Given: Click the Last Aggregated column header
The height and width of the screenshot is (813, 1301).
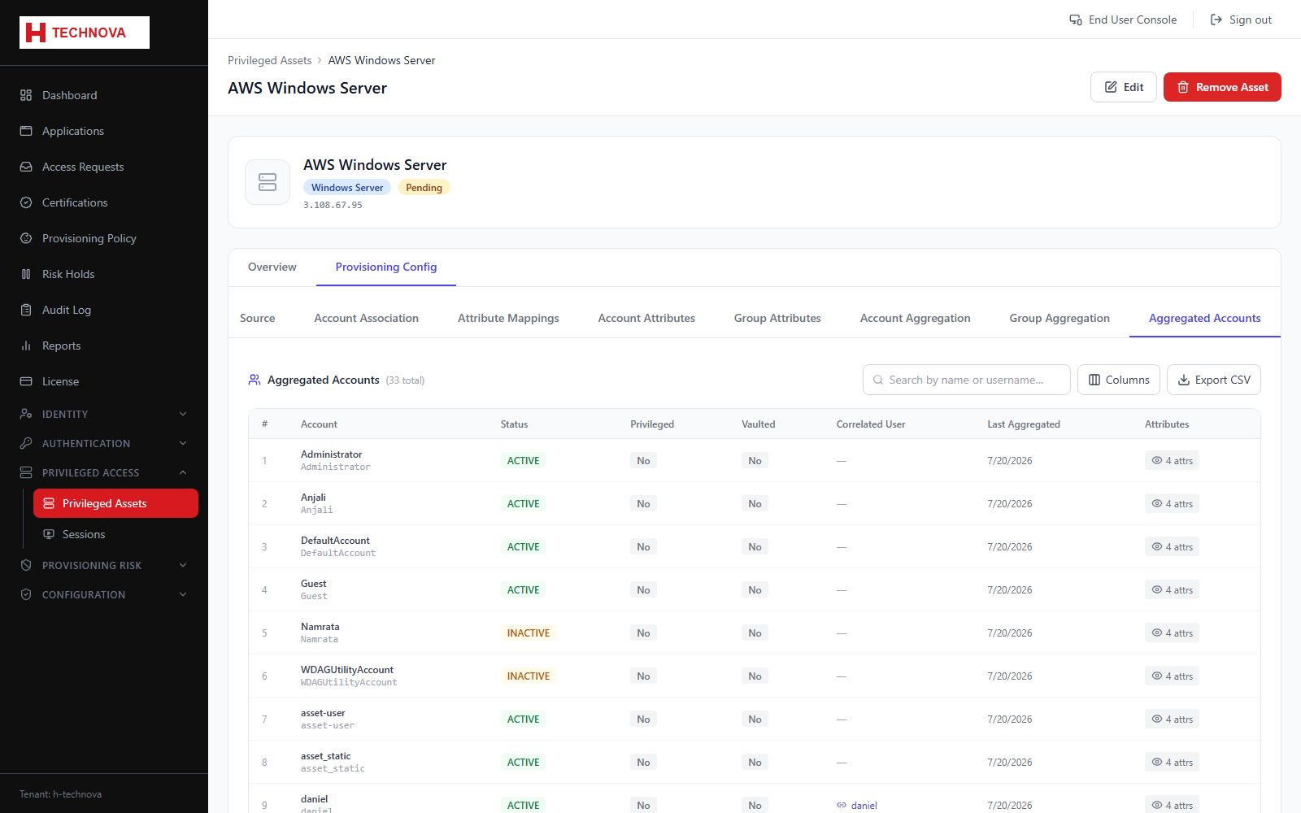Looking at the screenshot, I should click(1024, 424).
